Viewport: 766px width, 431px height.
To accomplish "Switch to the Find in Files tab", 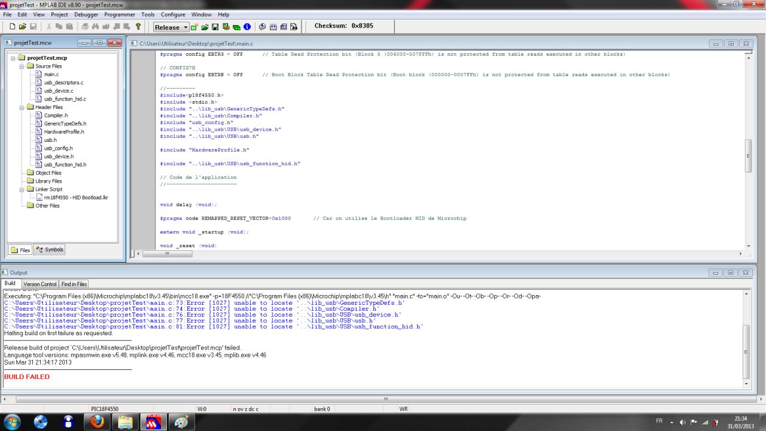I will [x=74, y=284].
